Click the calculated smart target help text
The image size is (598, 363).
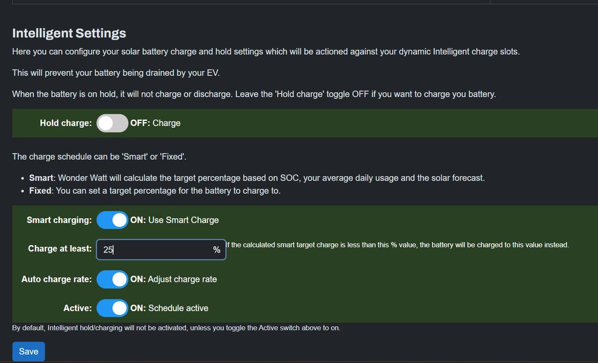tap(397, 245)
